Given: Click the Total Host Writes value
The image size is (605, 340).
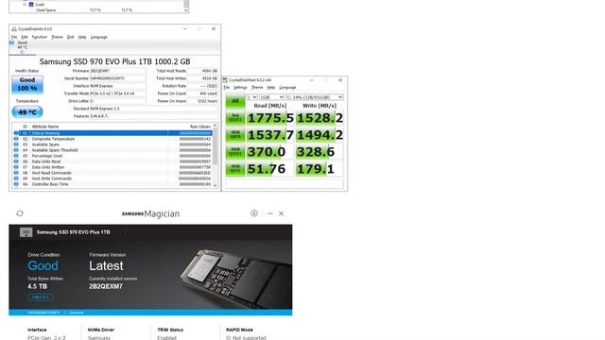Looking at the screenshot, I should [202, 78].
